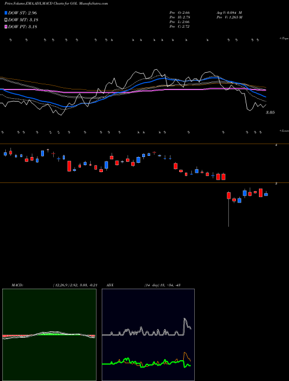Click the magenta DOW PT legend swatch
This screenshot has width=289, height=381.
pos(6,27)
